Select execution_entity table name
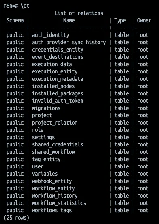Image resolution: width=159 pixels, height=224 pixels. pyautogui.click(x=55, y=71)
